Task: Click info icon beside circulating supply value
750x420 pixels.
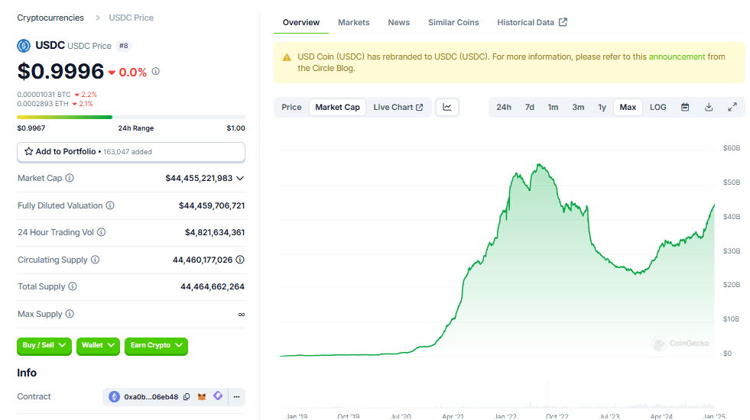Action: (x=240, y=260)
